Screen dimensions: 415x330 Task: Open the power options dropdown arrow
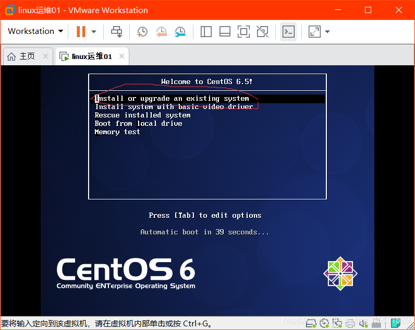click(x=94, y=31)
